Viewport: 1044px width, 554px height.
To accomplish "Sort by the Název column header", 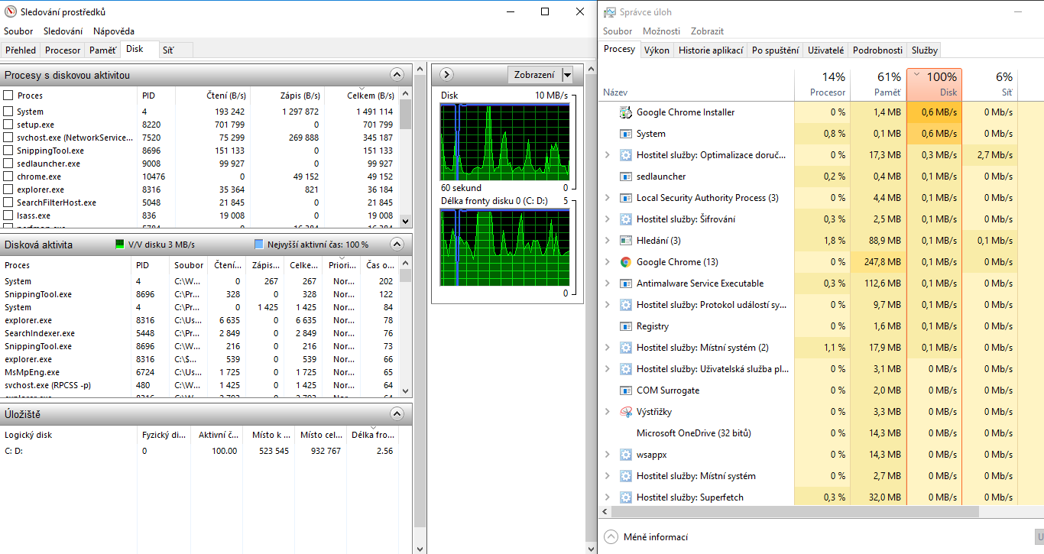I will [697, 84].
